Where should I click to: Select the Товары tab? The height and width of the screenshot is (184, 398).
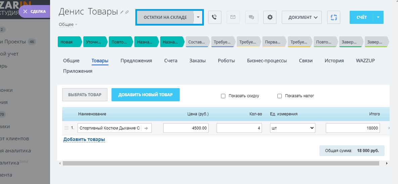coord(100,61)
